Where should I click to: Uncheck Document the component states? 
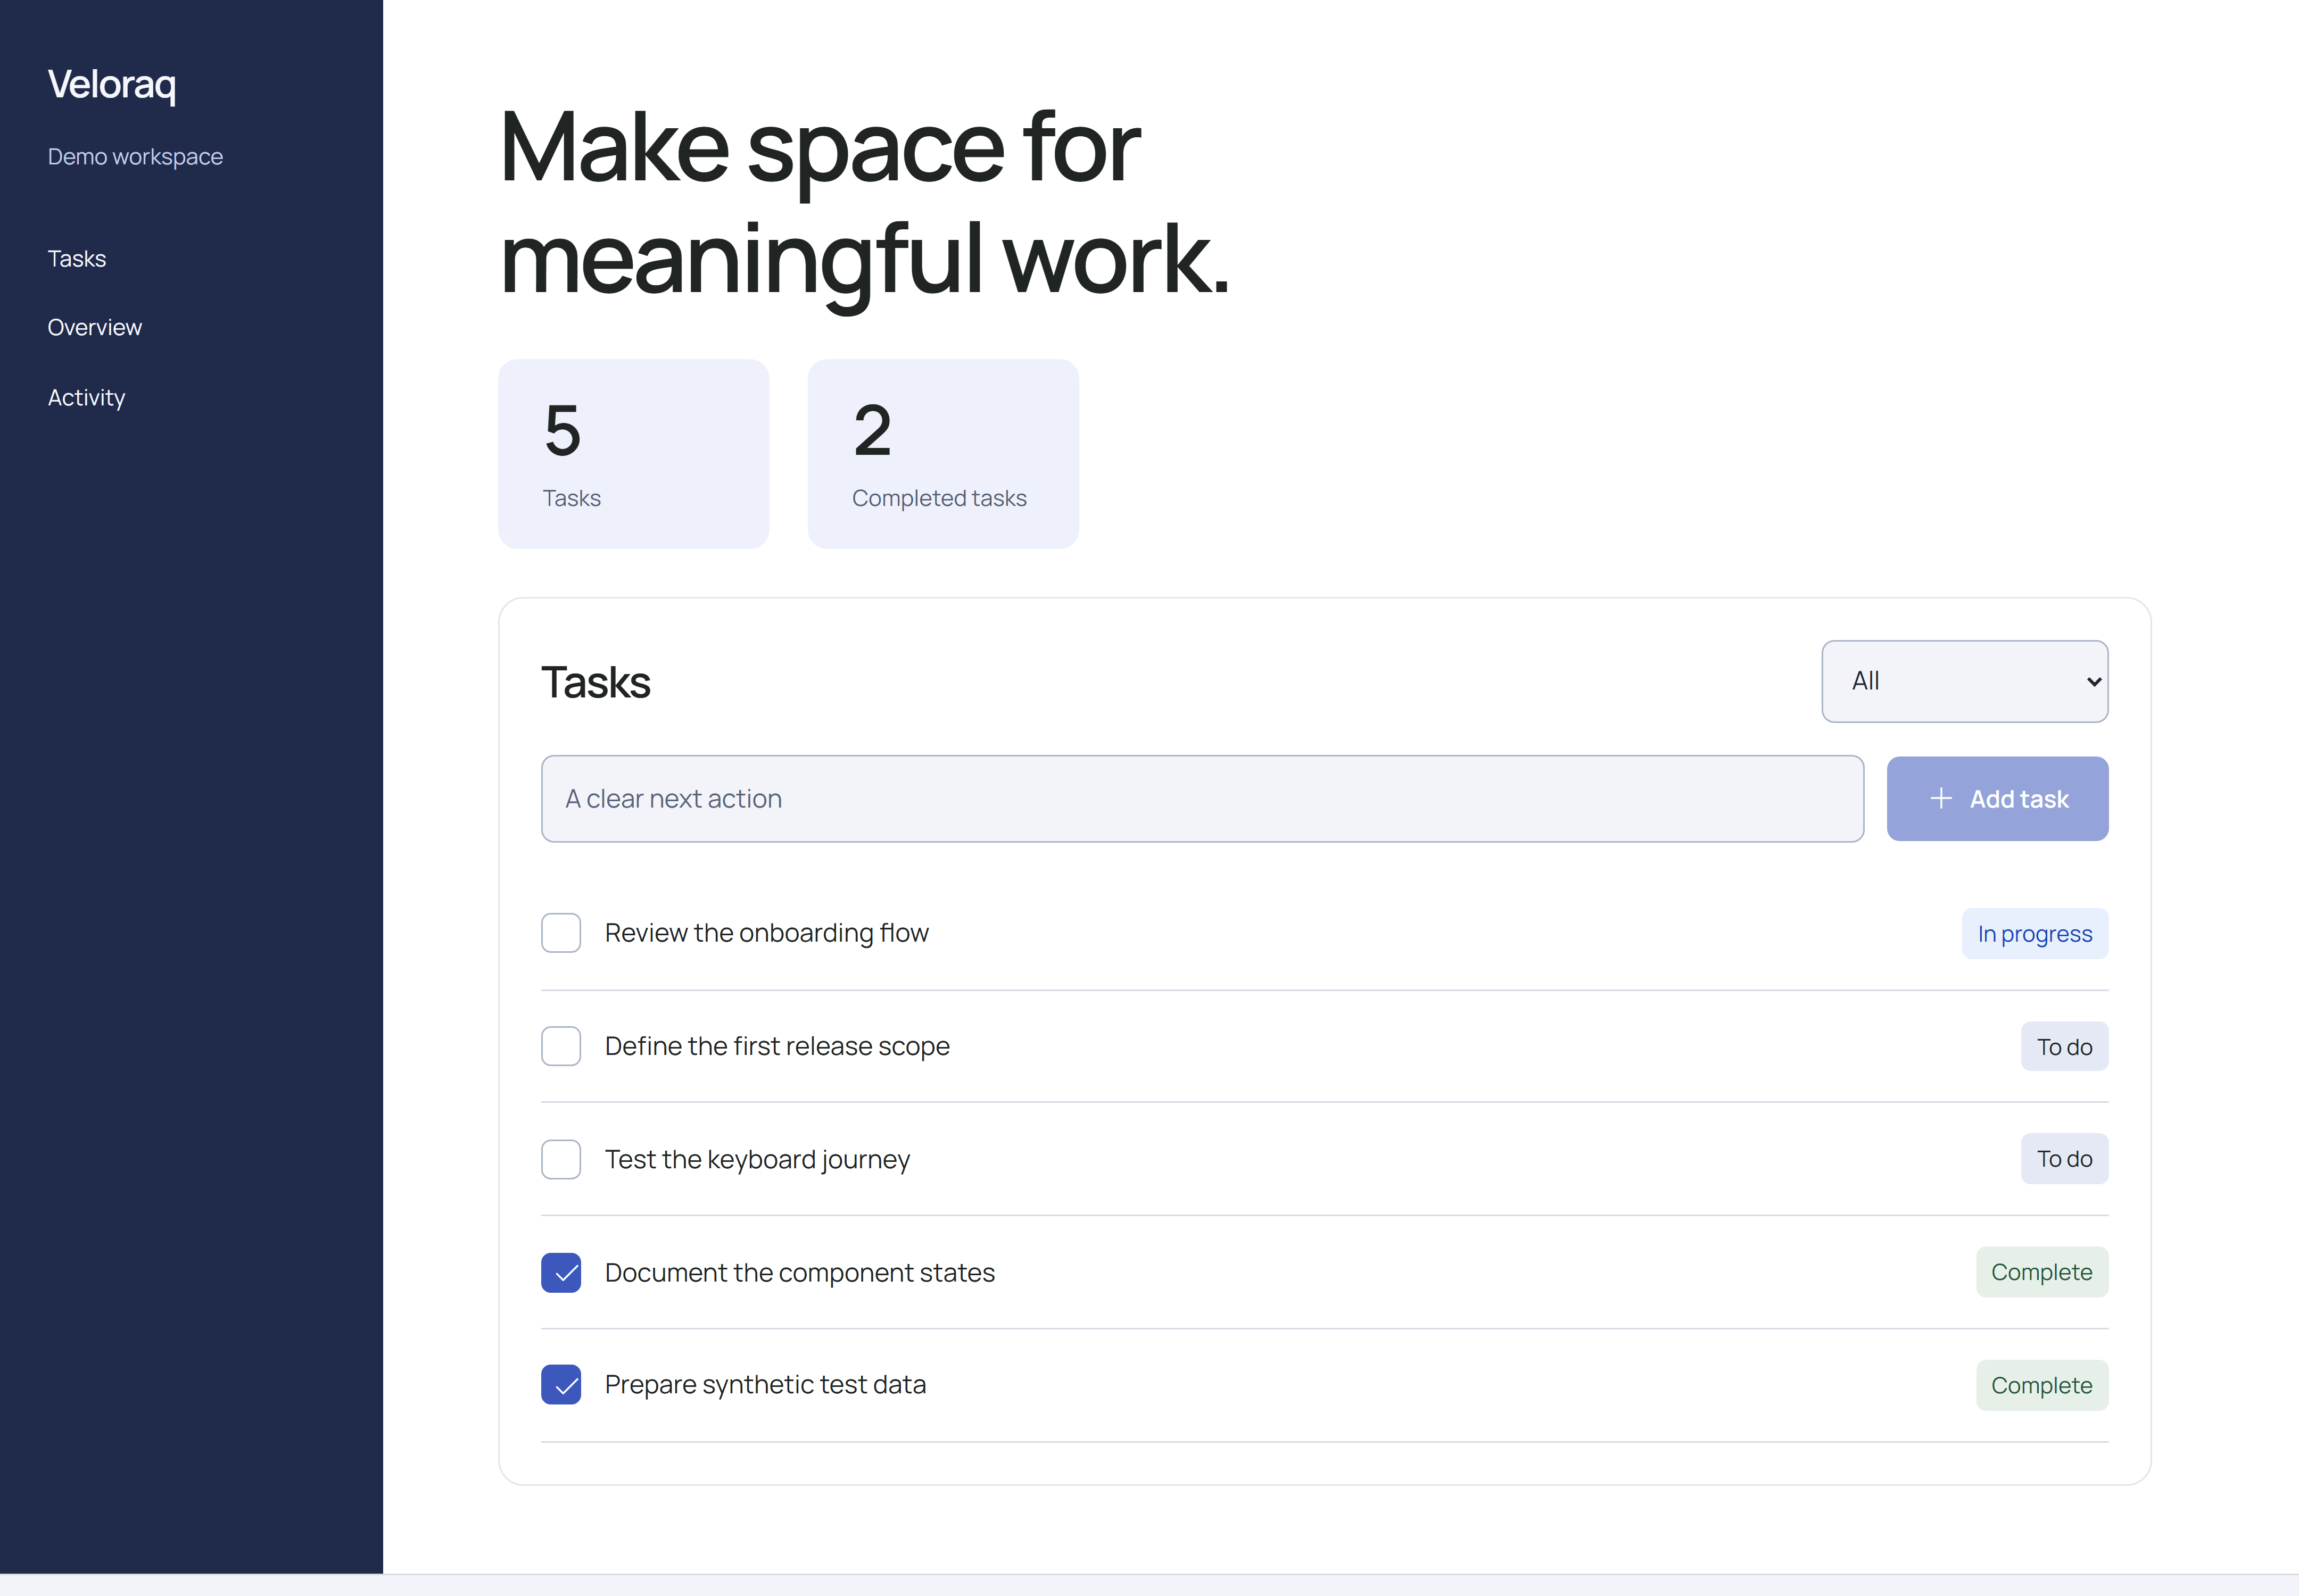point(561,1272)
